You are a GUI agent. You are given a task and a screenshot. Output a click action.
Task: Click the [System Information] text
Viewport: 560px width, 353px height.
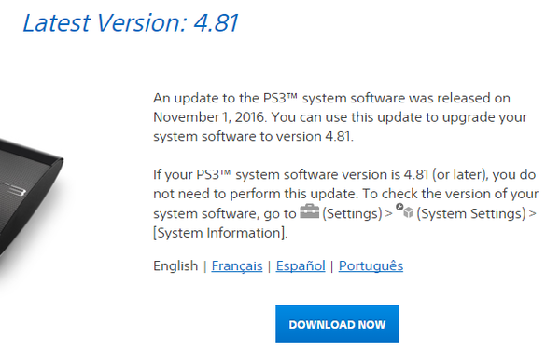click(x=220, y=233)
